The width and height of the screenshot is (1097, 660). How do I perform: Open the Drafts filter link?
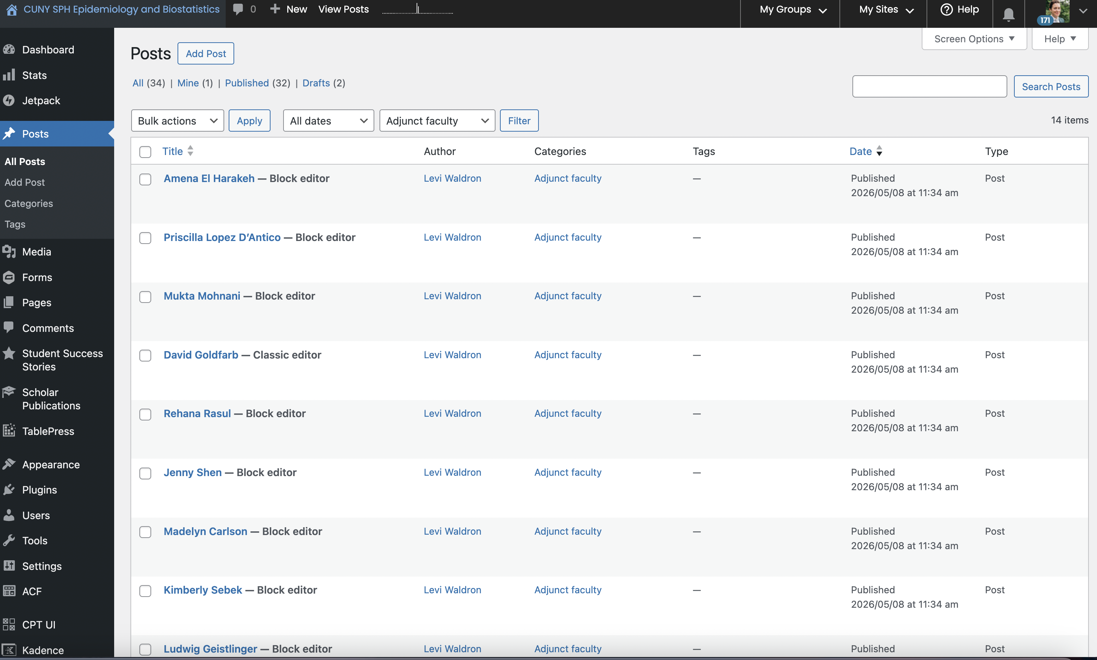(x=316, y=83)
